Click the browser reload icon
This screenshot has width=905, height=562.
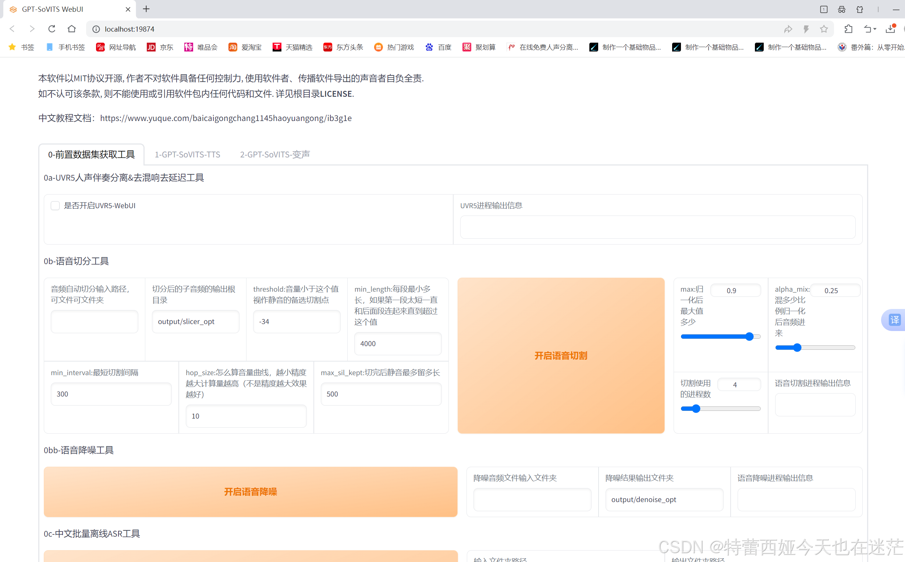[52, 29]
